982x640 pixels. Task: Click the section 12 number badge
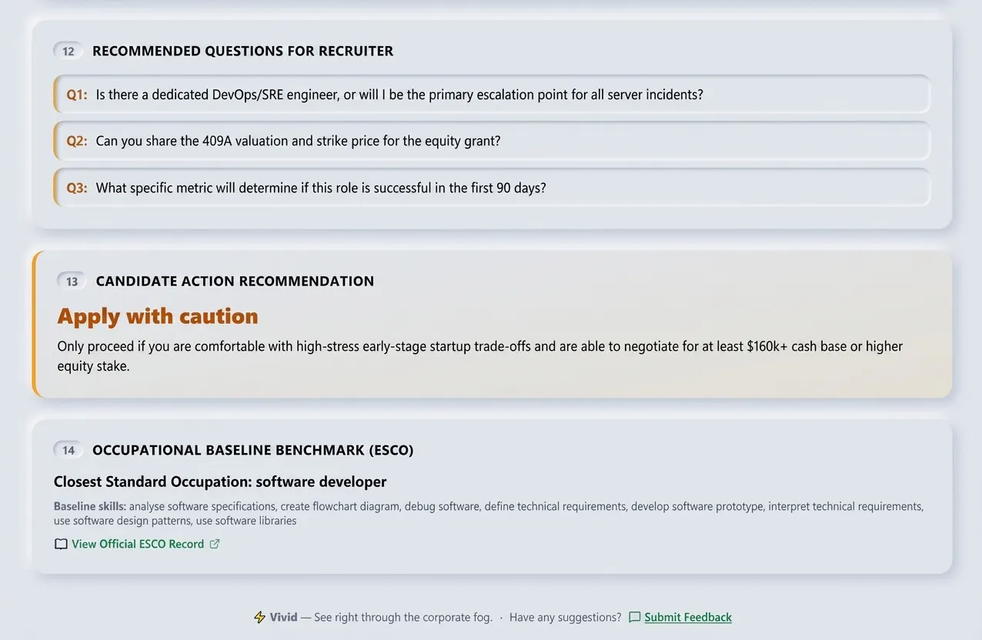68,51
